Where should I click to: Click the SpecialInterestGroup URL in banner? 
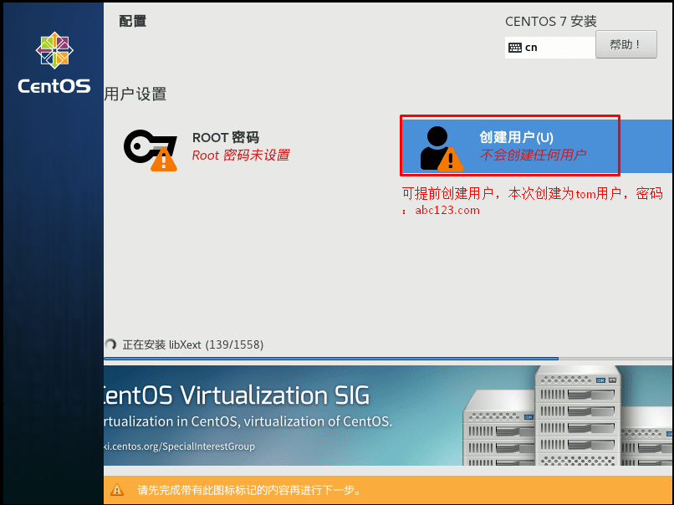(x=180, y=446)
